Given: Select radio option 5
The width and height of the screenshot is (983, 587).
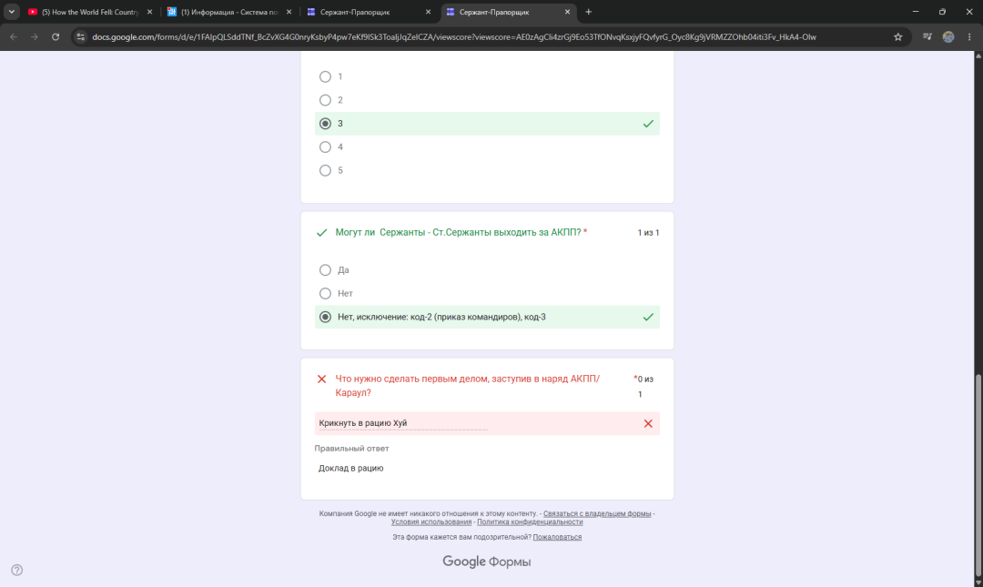Looking at the screenshot, I should 325,170.
